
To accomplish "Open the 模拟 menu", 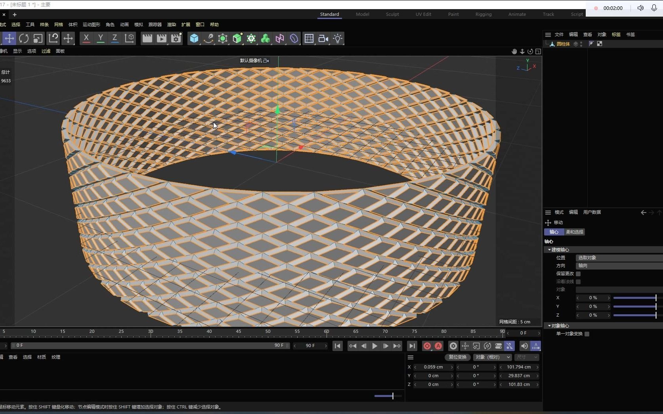I will pos(138,25).
